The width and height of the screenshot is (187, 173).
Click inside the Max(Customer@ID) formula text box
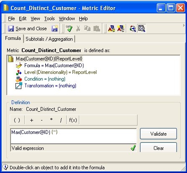(x=73, y=136)
